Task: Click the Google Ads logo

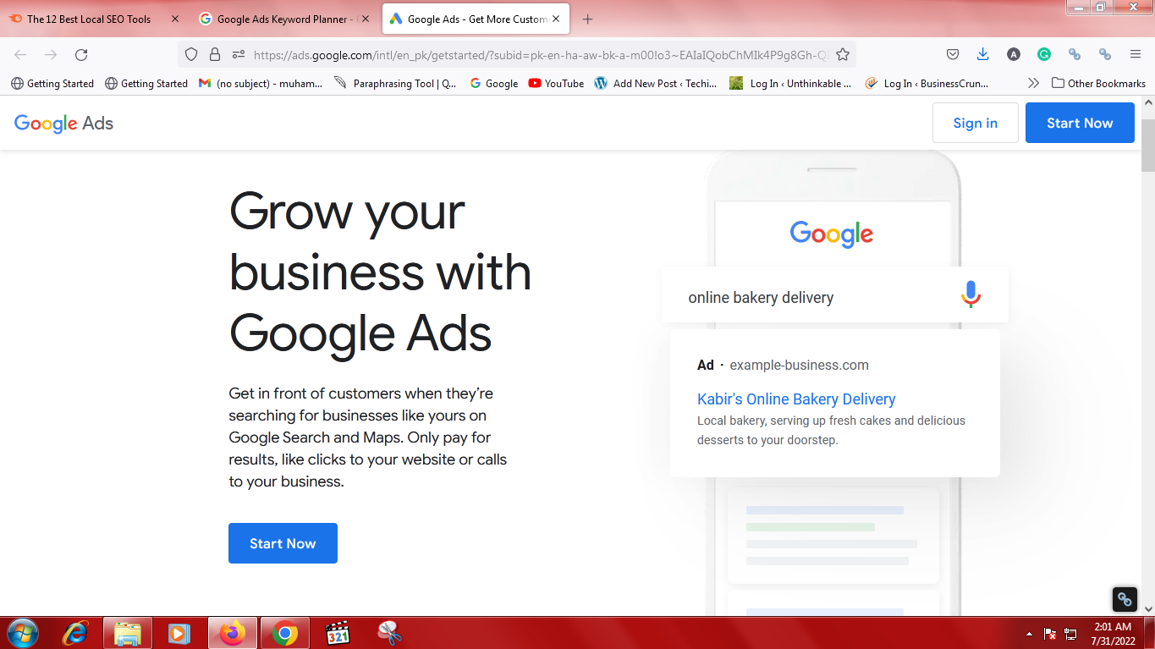Action: pyautogui.click(x=63, y=124)
